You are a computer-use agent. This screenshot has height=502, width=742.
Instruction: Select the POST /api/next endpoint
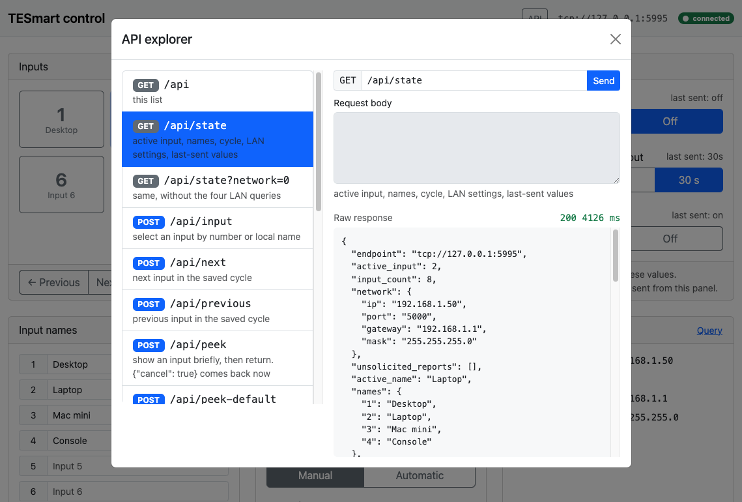[218, 269]
